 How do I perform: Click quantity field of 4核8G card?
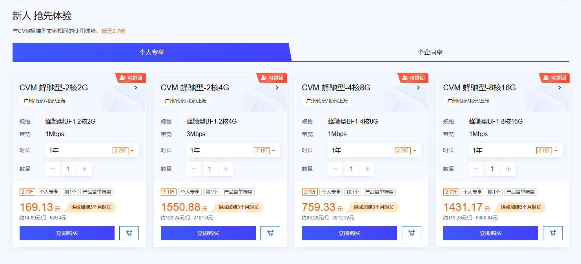click(x=351, y=169)
